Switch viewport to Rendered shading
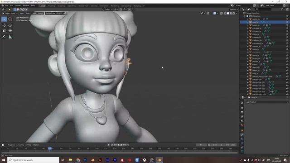 (234, 13)
